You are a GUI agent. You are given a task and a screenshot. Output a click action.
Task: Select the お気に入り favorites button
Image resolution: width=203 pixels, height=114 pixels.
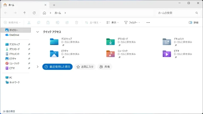pos(85,67)
